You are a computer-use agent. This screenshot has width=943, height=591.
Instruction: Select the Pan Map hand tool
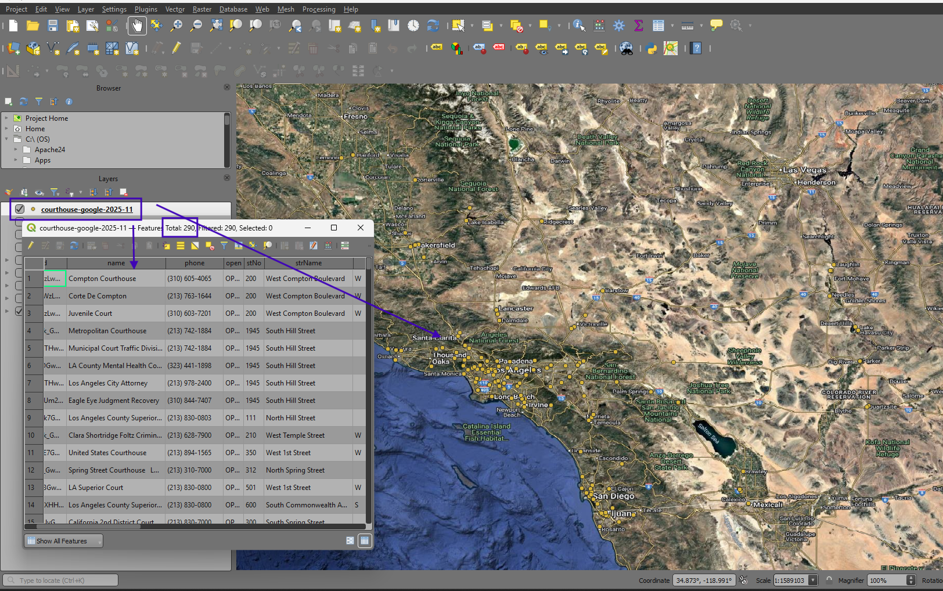coord(137,26)
